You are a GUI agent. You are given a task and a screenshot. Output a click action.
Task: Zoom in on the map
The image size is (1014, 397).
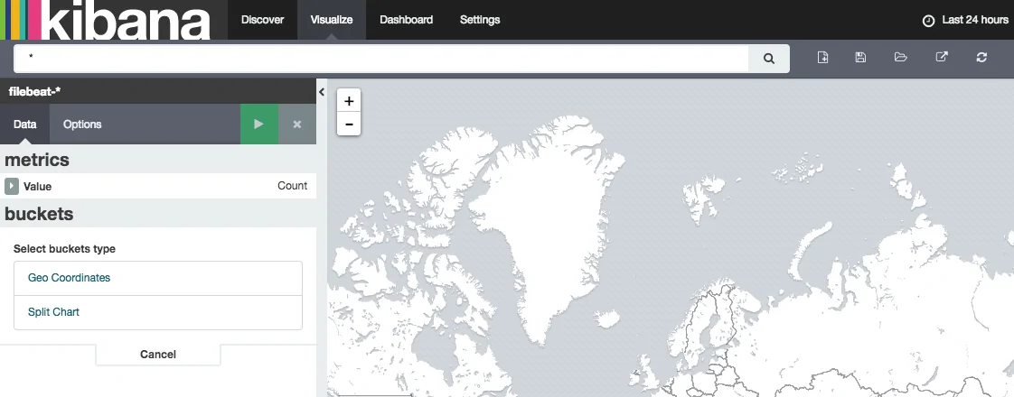coord(349,101)
